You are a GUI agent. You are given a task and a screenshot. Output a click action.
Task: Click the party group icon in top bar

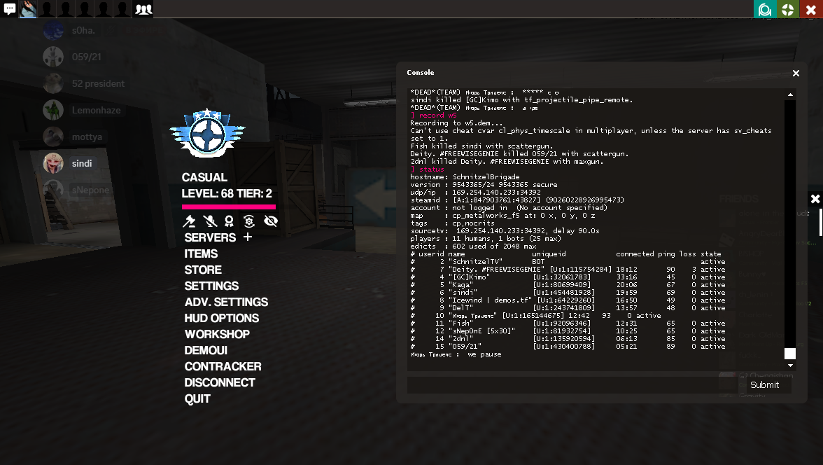tap(143, 9)
